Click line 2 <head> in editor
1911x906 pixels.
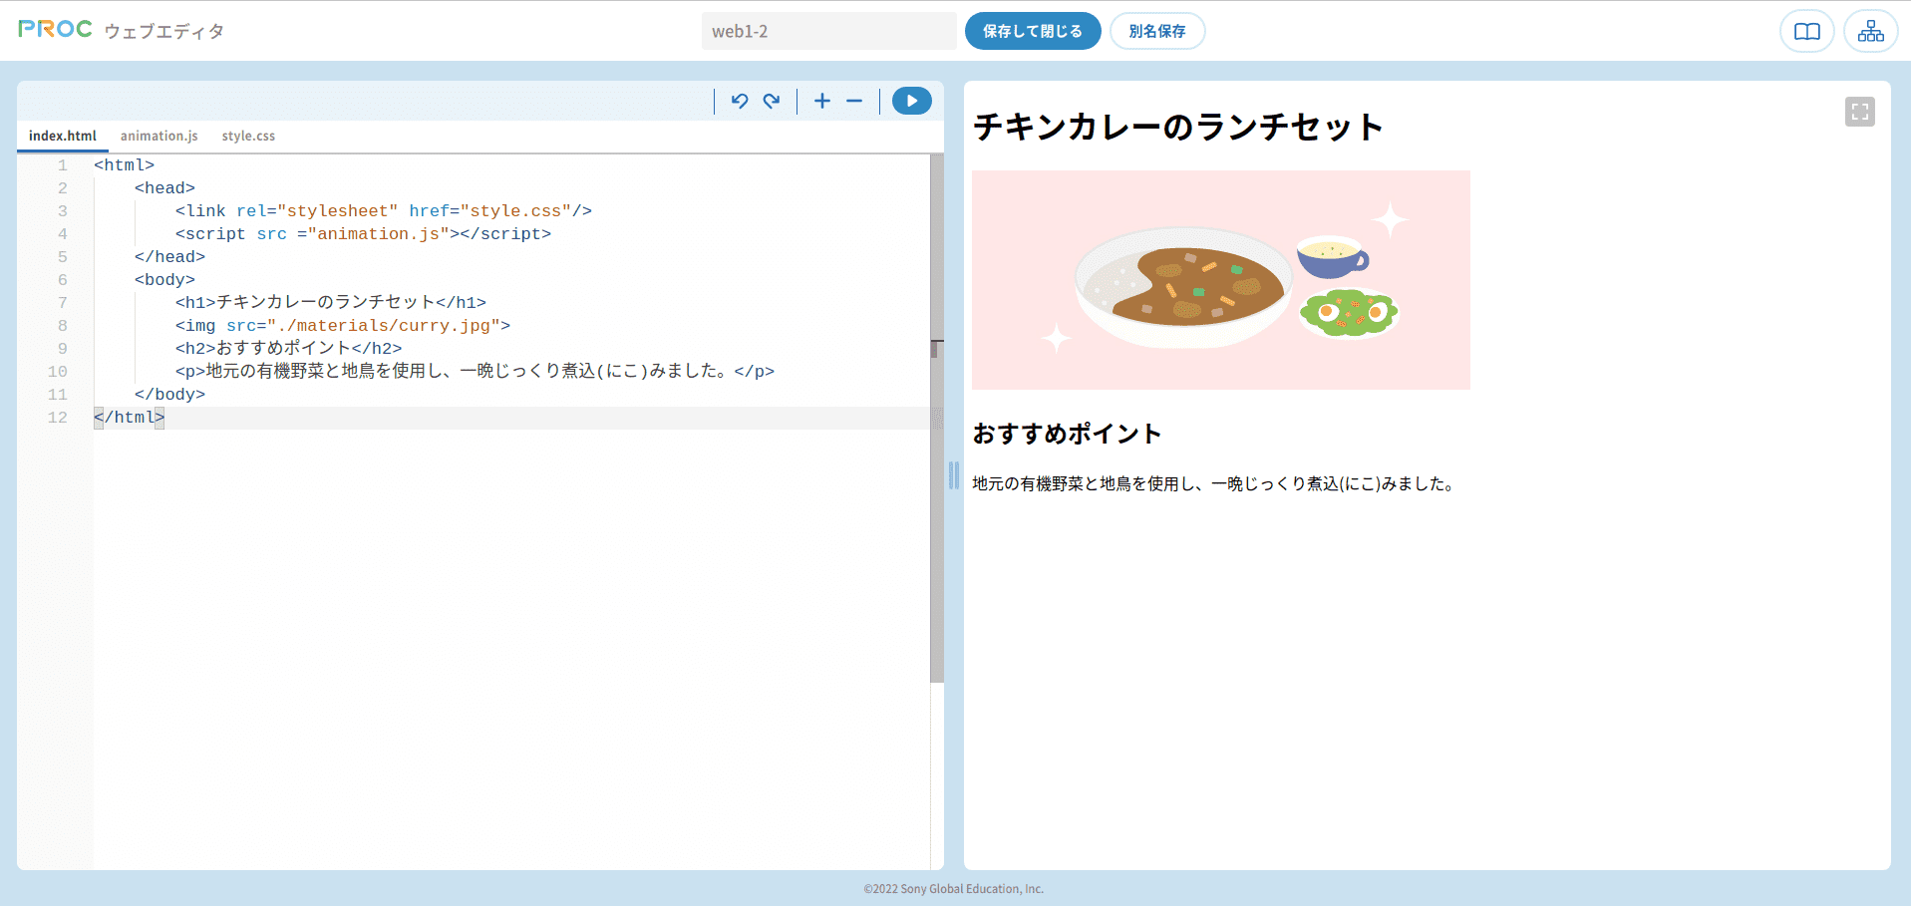(x=164, y=188)
